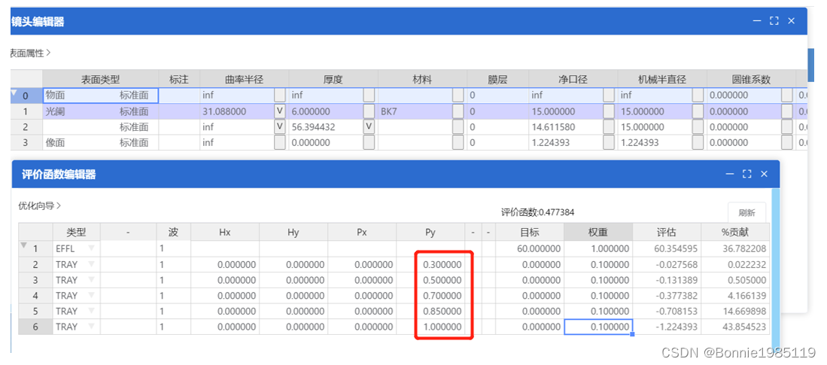Select material cell BK7
Screen dimensions: 827x365
(x=415, y=111)
